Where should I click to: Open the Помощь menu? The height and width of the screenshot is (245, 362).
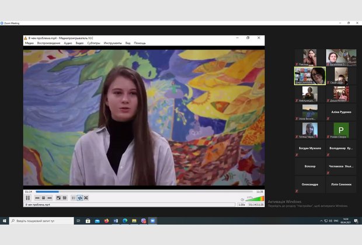140,43
